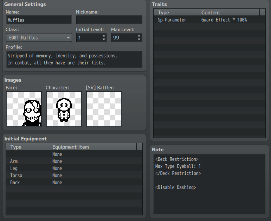The width and height of the screenshot is (271, 221).
Task: Click the Traits Type column header
Action: pyautogui.click(x=175, y=13)
